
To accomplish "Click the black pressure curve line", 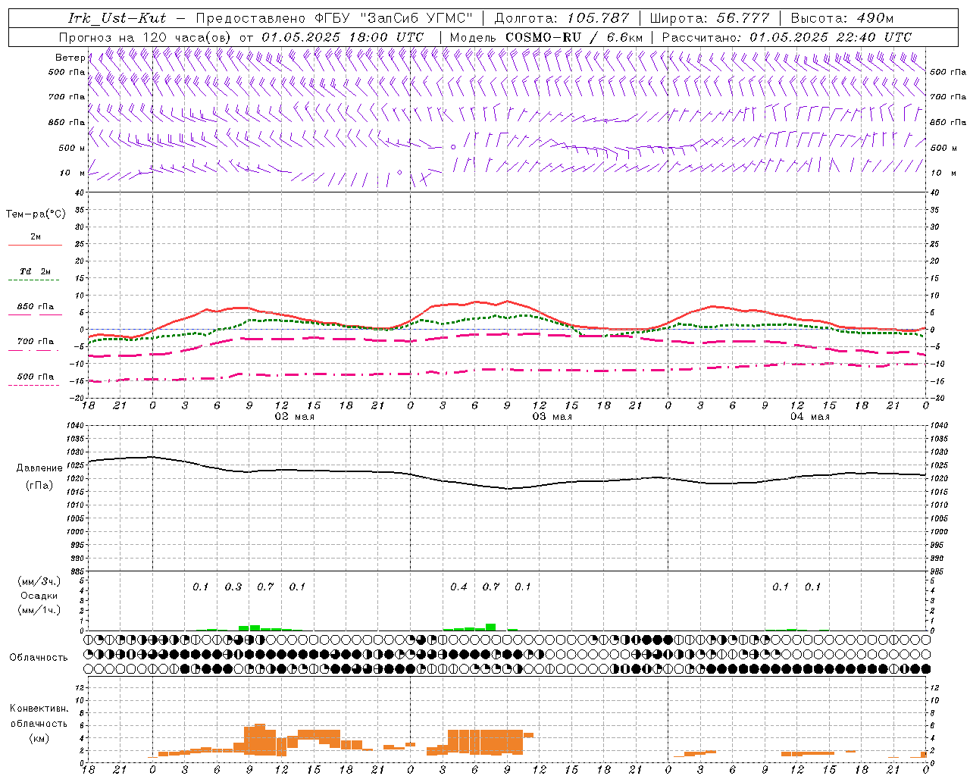I will (508, 488).
